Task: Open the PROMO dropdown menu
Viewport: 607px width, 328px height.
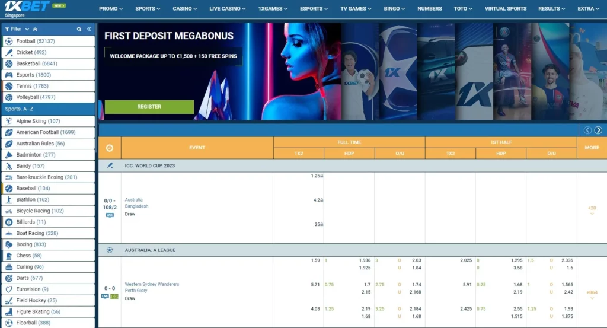Action: click(x=111, y=8)
